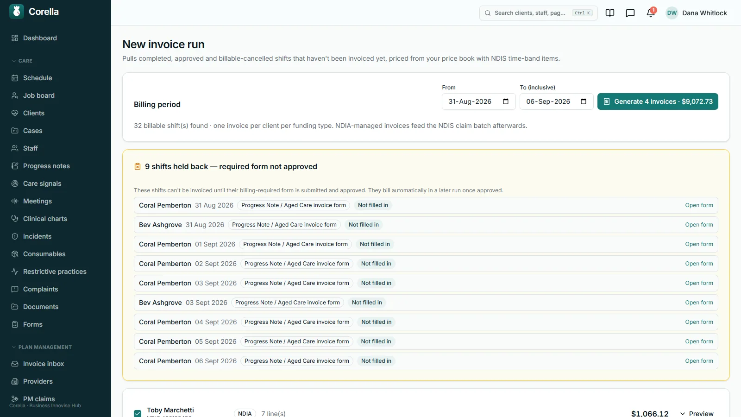Open the From date calendar picker icon

(506, 101)
